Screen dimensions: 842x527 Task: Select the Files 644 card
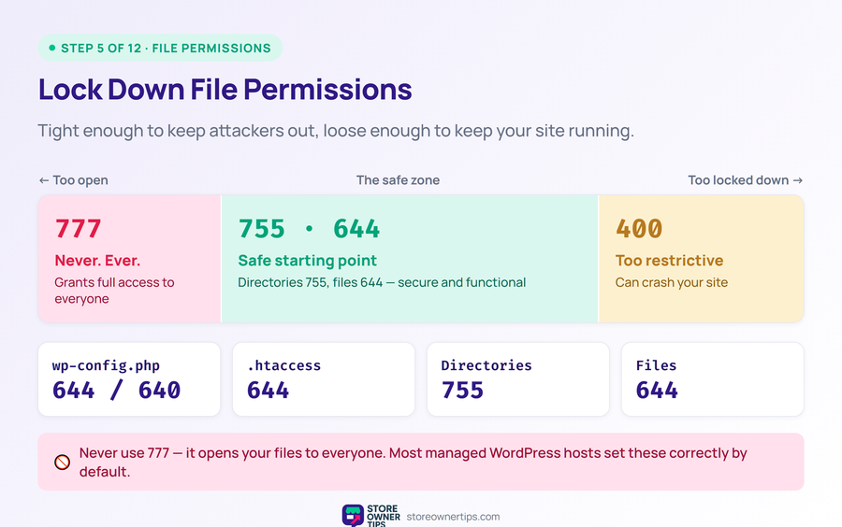point(713,379)
